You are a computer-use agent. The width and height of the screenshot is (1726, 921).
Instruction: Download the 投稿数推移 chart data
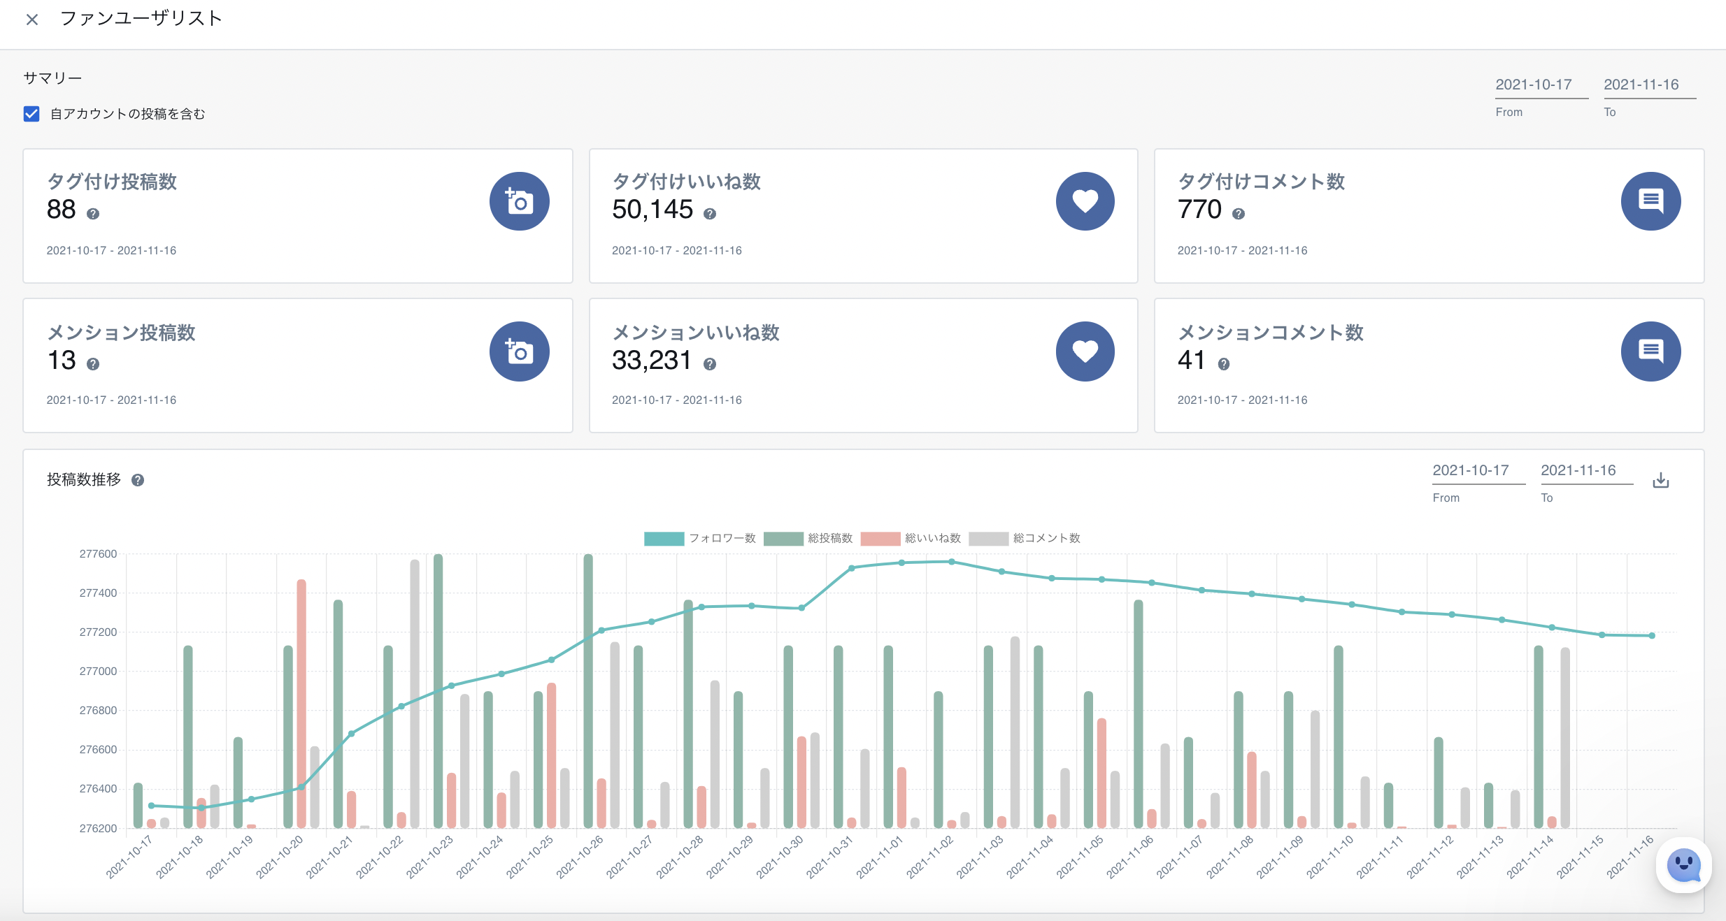click(x=1661, y=481)
